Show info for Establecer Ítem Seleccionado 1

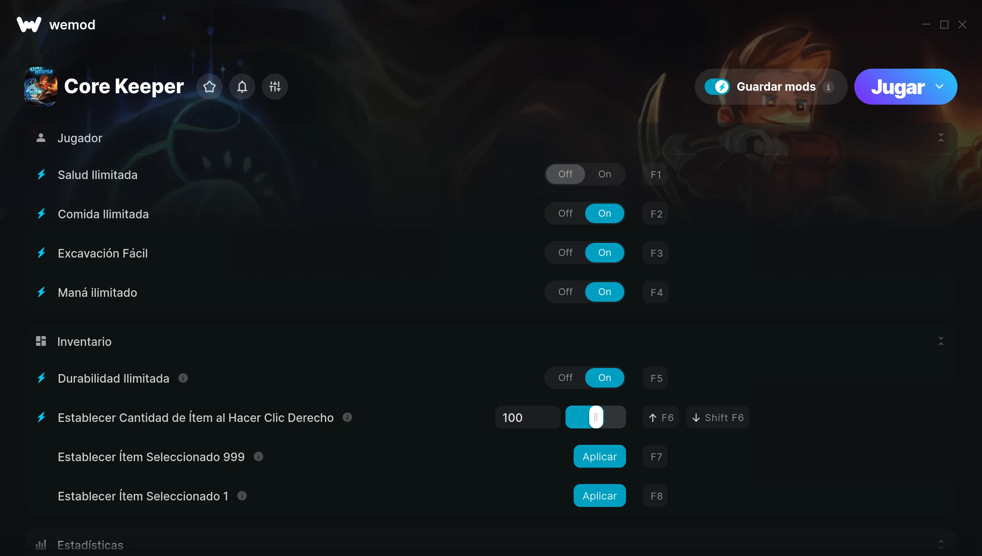point(242,496)
